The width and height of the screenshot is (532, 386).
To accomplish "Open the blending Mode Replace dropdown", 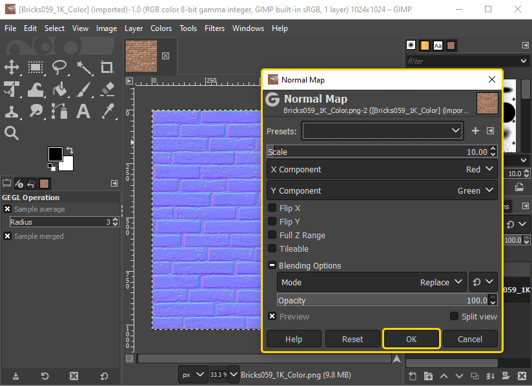I will (372, 282).
